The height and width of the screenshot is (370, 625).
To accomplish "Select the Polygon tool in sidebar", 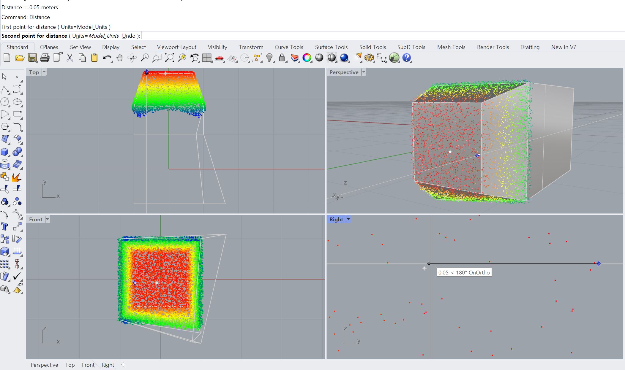I will point(4,127).
